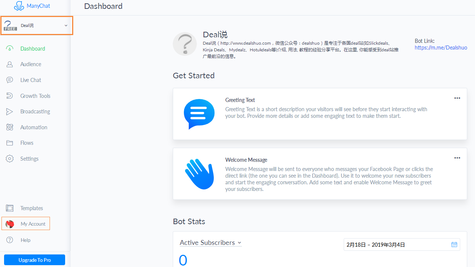
Task: Click the blue waving hand icon
Action: click(x=199, y=174)
